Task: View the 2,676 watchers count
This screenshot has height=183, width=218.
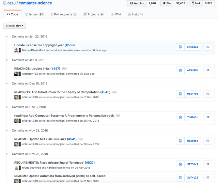Action: (x=152, y=3)
